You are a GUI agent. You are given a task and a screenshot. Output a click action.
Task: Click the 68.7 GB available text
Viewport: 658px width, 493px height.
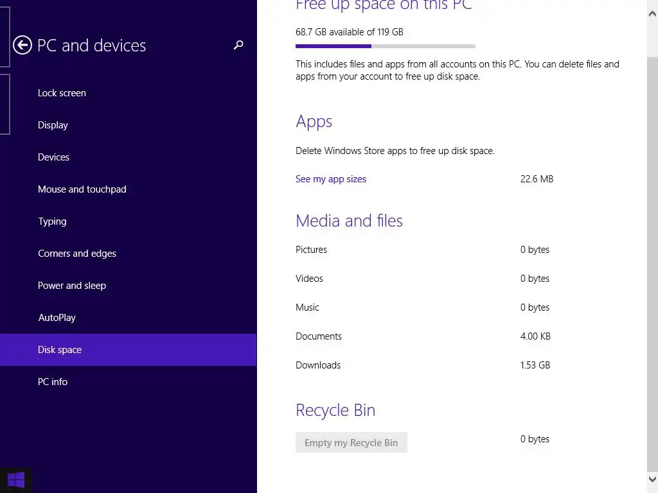coord(349,32)
